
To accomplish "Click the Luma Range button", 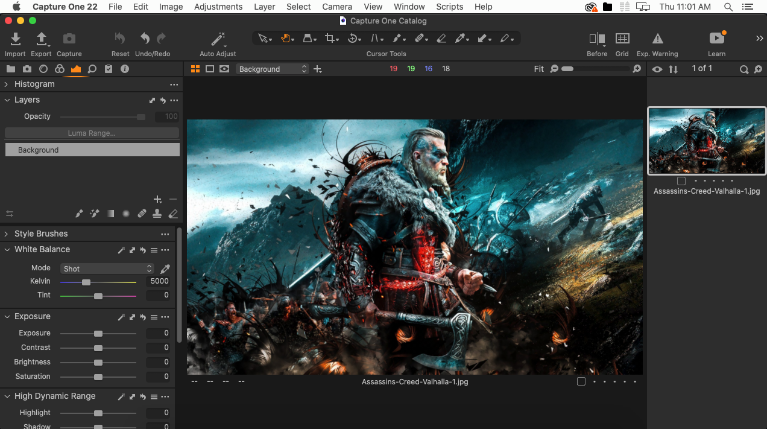I will coord(92,133).
